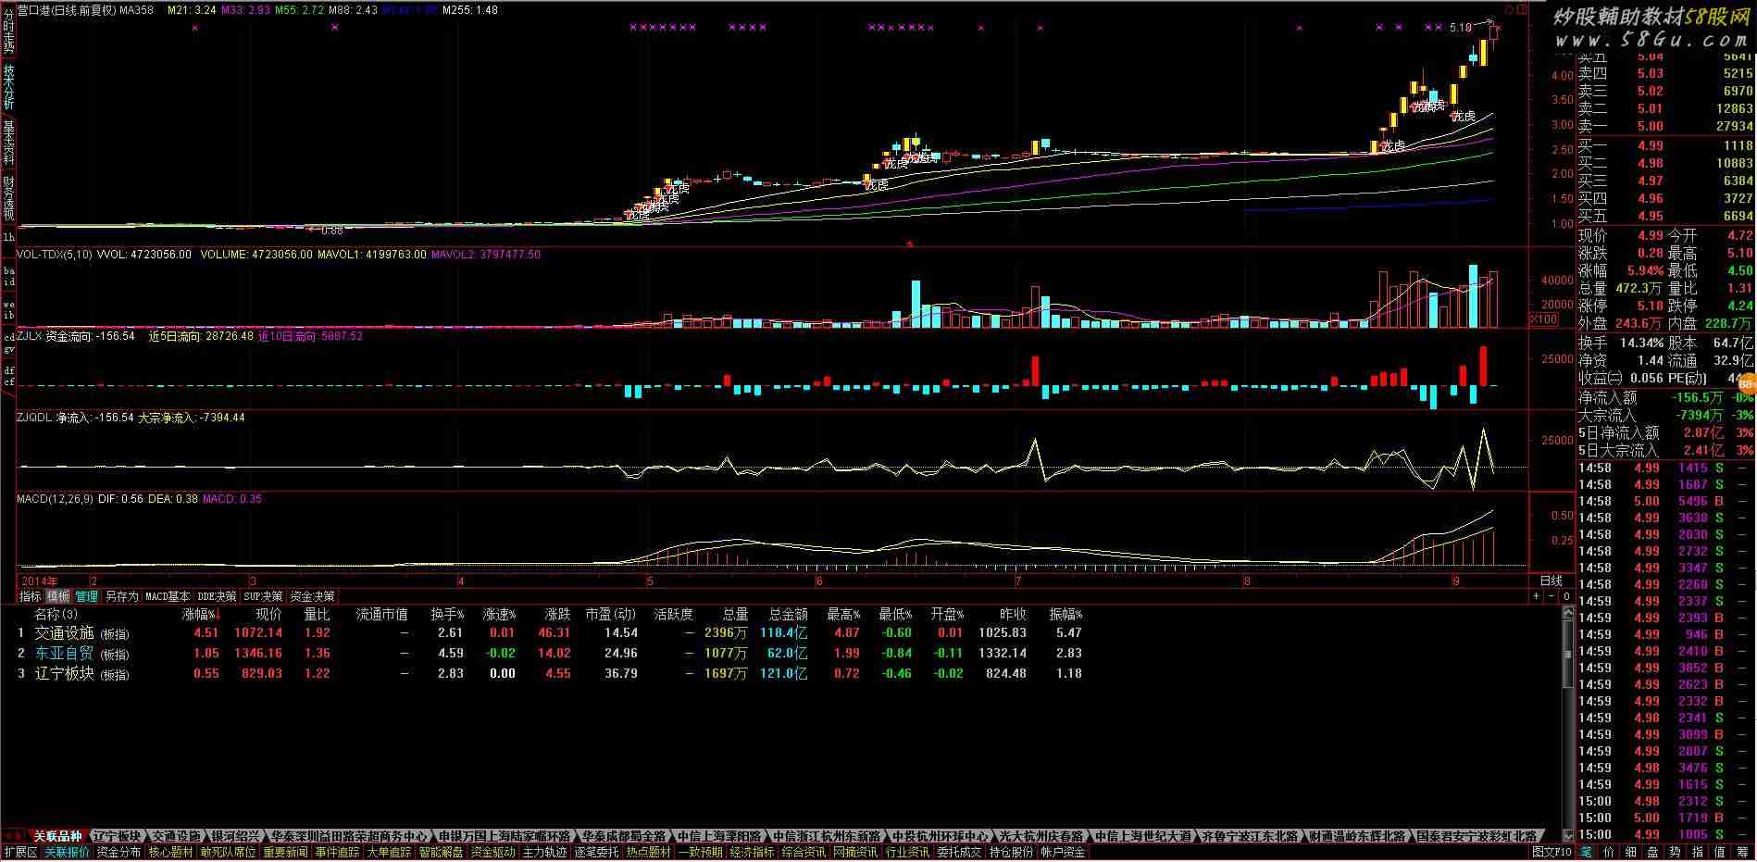Open the 委托成交 bottom tab

click(x=960, y=852)
